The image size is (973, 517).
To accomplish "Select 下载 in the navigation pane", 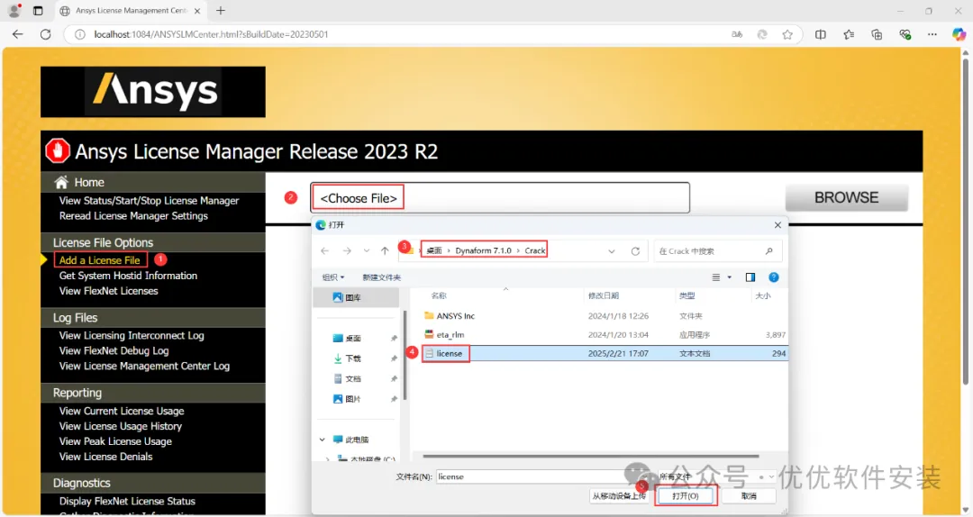I will click(353, 358).
